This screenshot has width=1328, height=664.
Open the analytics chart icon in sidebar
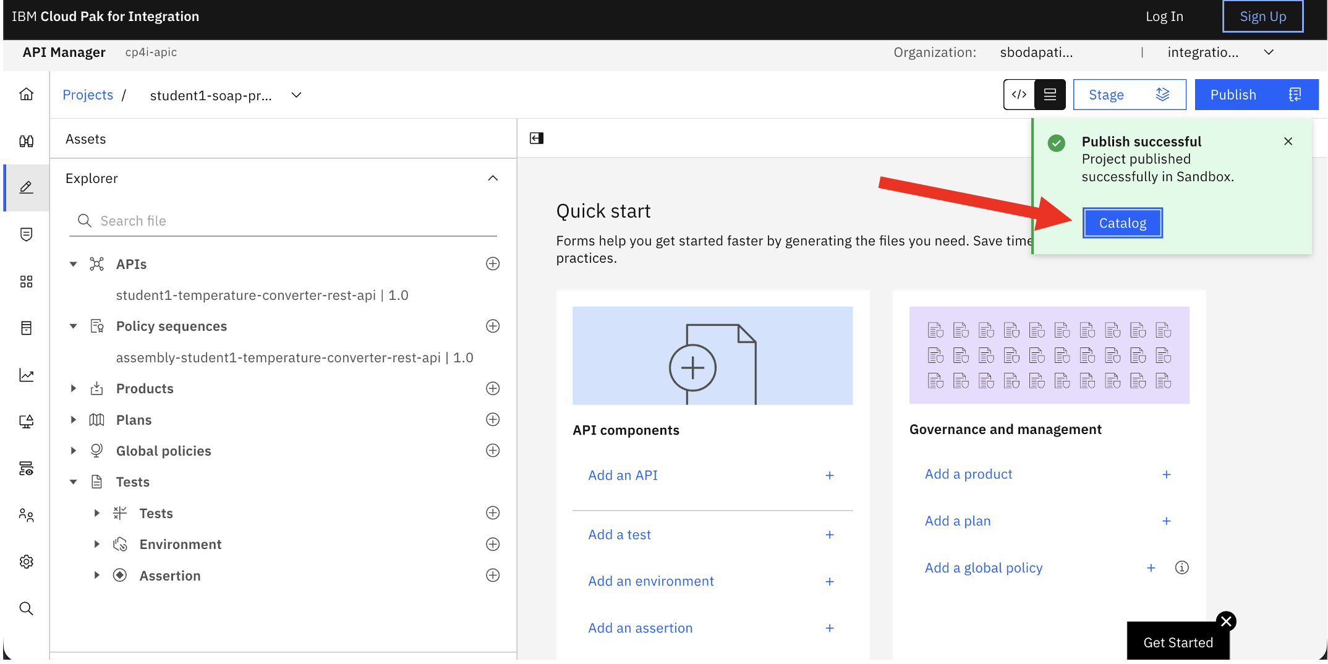26,375
